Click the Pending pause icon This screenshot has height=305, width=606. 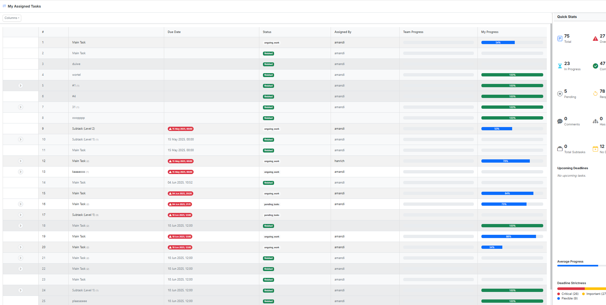click(x=560, y=94)
